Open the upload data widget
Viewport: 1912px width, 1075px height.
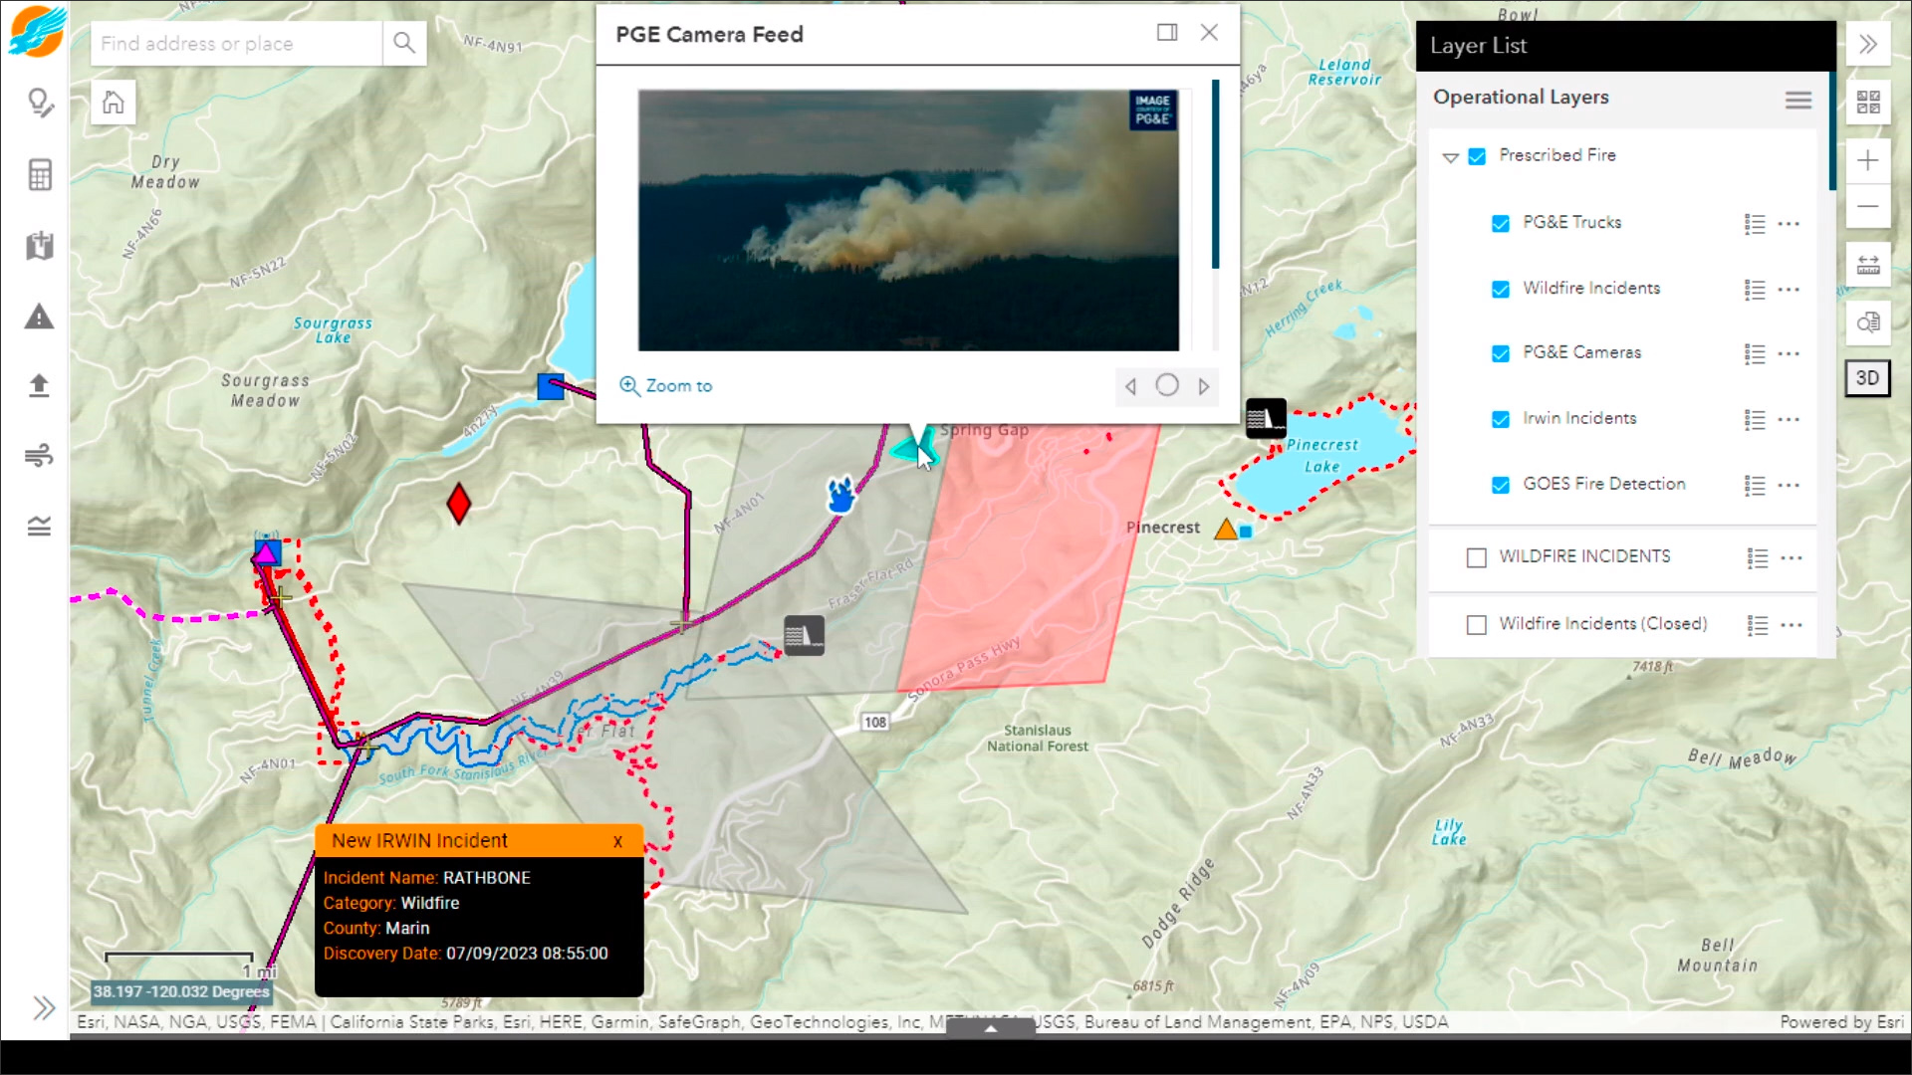click(39, 385)
